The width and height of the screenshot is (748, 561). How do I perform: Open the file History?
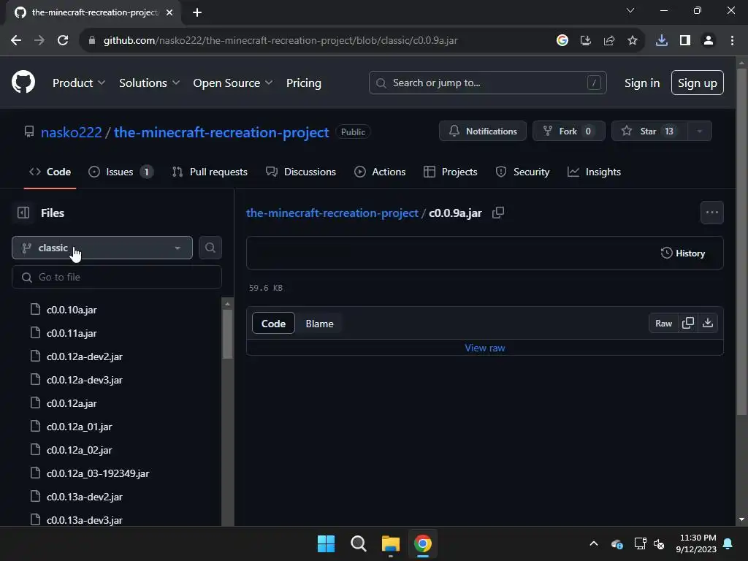[683, 253]
